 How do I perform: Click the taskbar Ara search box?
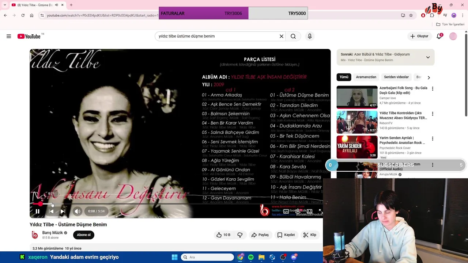207,257
